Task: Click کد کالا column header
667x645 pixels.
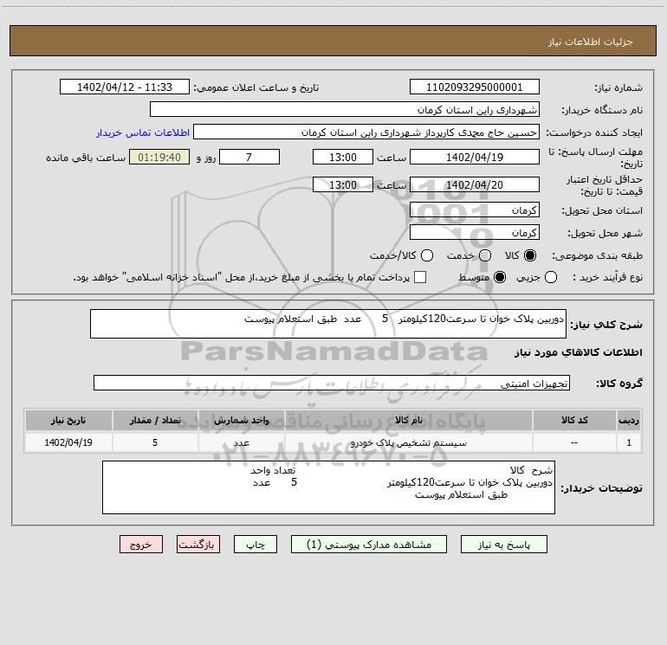Action: pyautogui.click(x=574, y=420)
